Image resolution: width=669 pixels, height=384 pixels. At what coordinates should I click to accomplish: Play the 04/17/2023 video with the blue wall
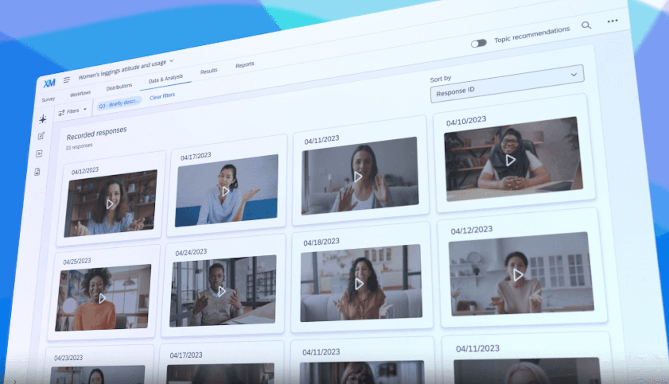[225, 191]
